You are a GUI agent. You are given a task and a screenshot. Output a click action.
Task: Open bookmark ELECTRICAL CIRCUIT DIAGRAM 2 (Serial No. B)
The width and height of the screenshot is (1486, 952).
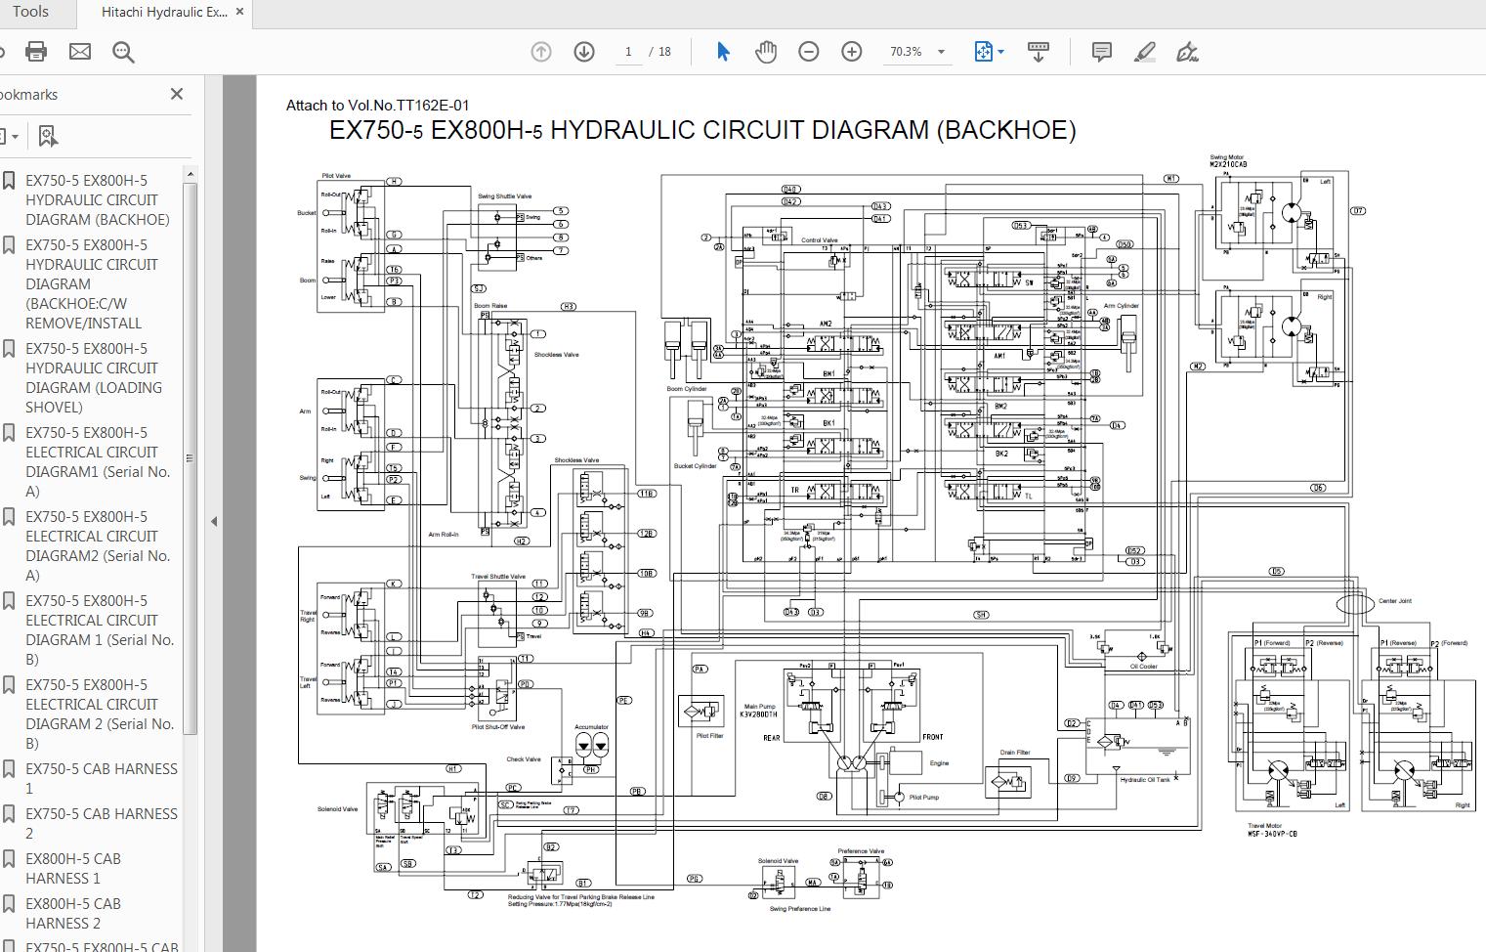tap(100, 714)
